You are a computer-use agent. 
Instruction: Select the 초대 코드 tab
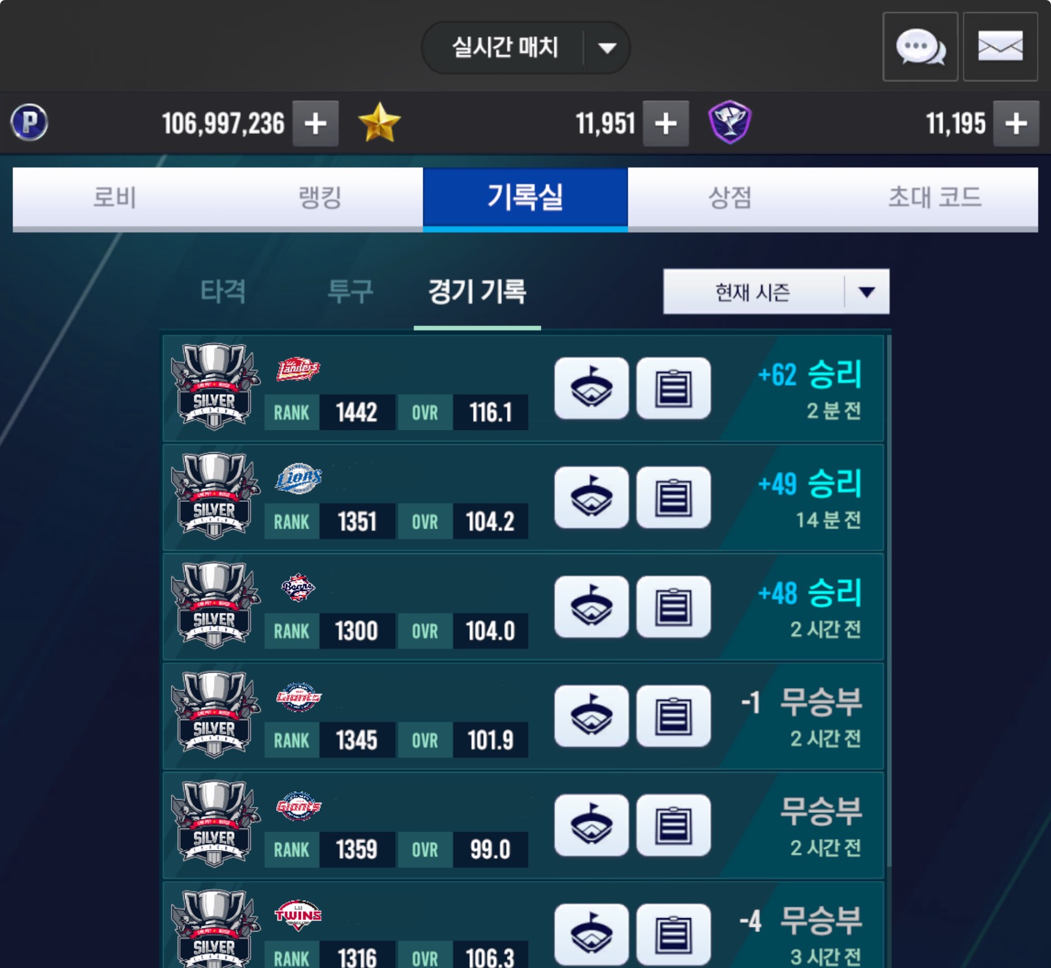pyautogui.click(x=935, y=197)
